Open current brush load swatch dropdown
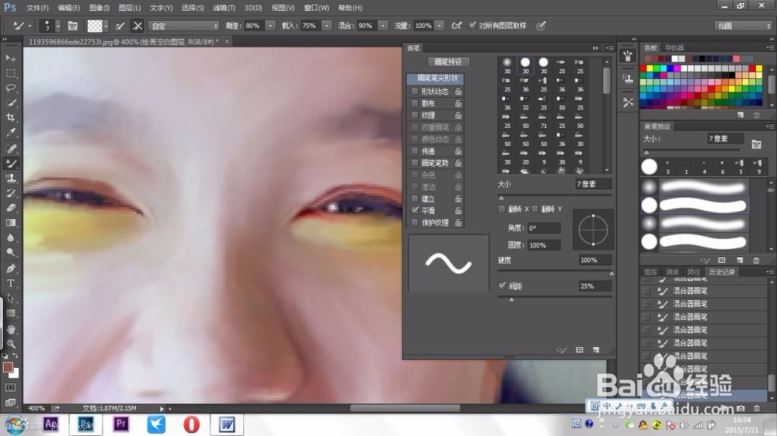The height and width of the screenshot is (436, 777). 106,26
